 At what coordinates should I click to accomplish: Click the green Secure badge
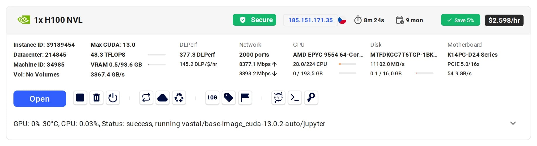(254, 20)
